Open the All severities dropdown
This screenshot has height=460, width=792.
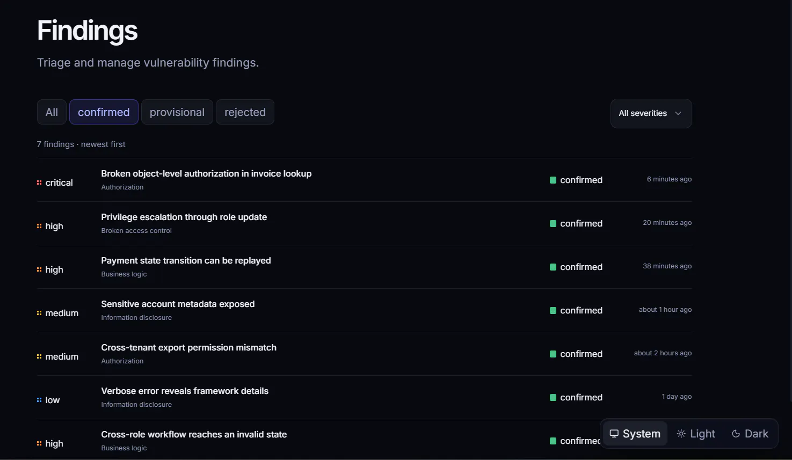click(651, 113)
